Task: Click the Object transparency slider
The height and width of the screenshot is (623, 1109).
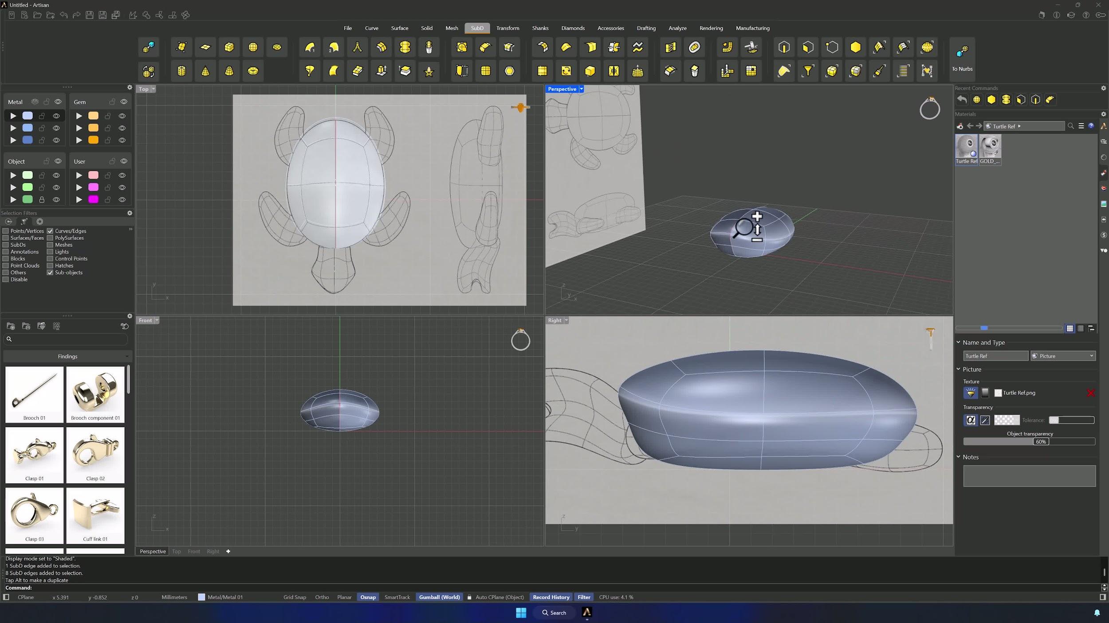Action: [x=1029, y=442]
